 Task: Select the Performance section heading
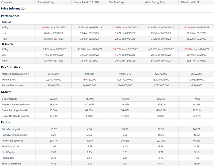pyautogui.click(x=10, y=16)
